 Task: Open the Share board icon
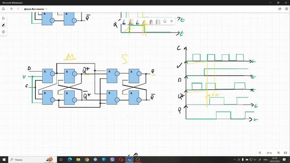click(280, 9)
